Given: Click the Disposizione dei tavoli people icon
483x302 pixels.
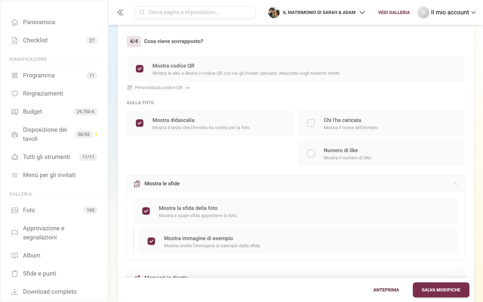Looking at the screenshot, I should (15, 134).
